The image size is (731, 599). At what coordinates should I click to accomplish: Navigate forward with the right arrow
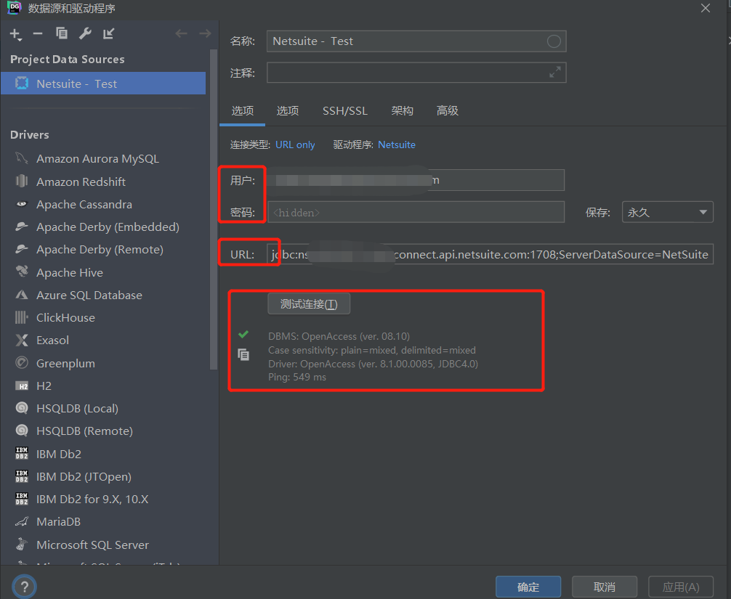(205, 33)
